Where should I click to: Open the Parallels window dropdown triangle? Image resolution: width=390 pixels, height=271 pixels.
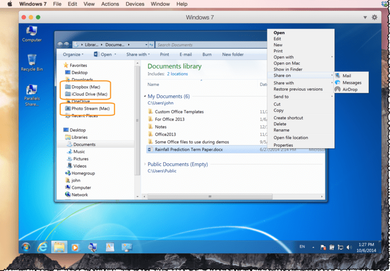coord(365,17)
